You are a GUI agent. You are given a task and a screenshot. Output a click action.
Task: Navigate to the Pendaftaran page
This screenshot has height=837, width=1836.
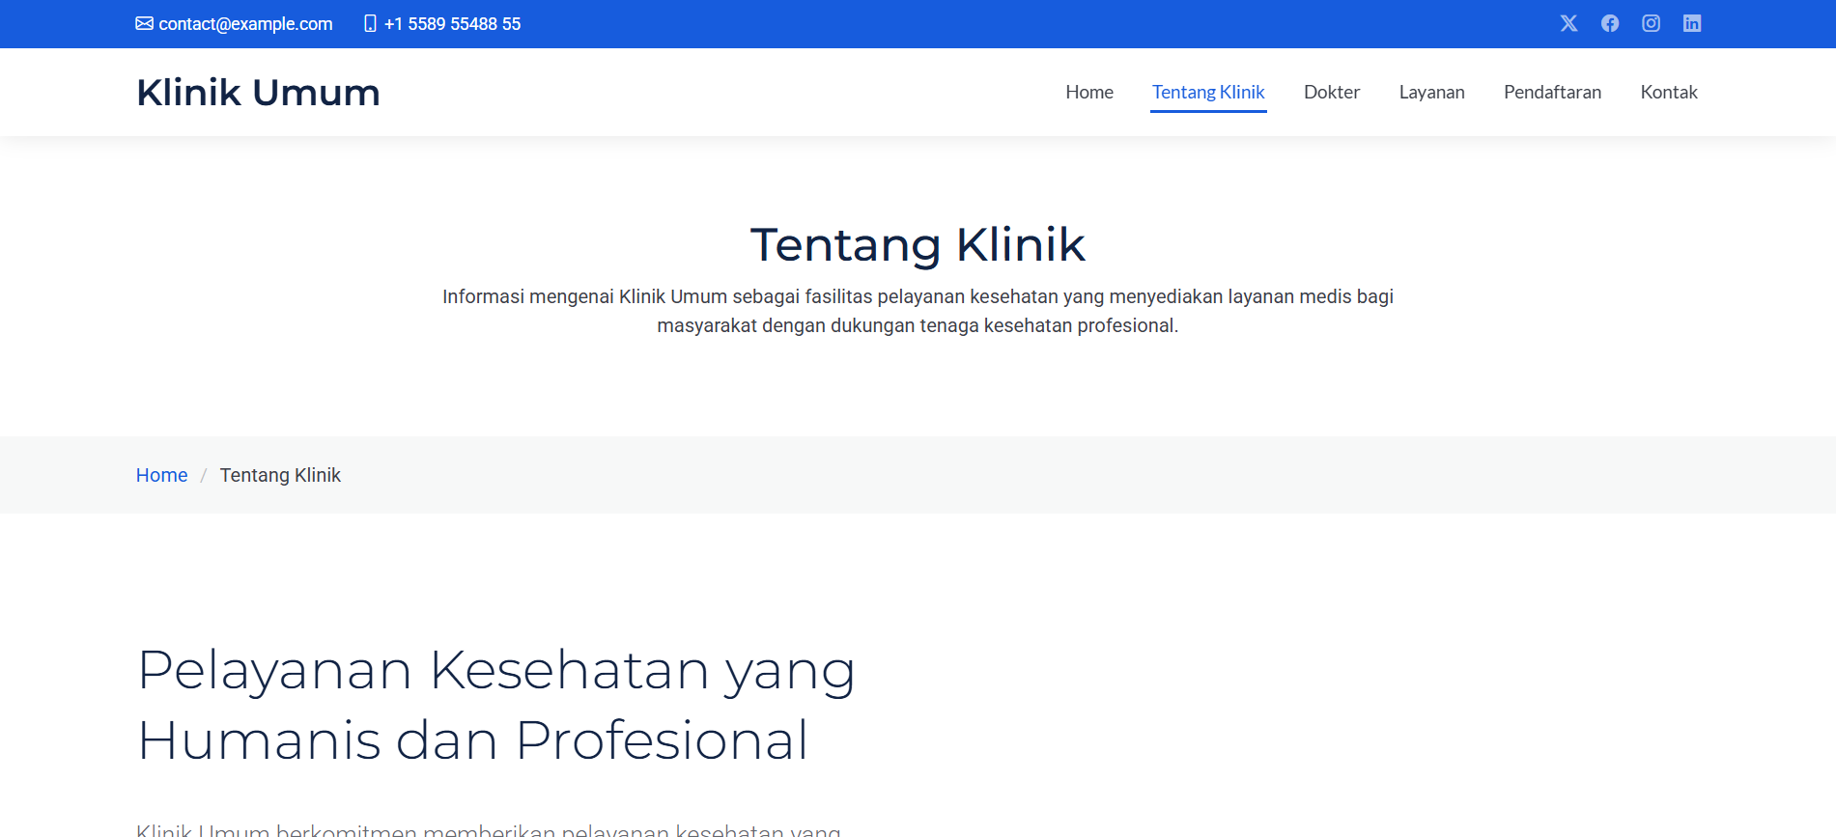coord(1552,92)
